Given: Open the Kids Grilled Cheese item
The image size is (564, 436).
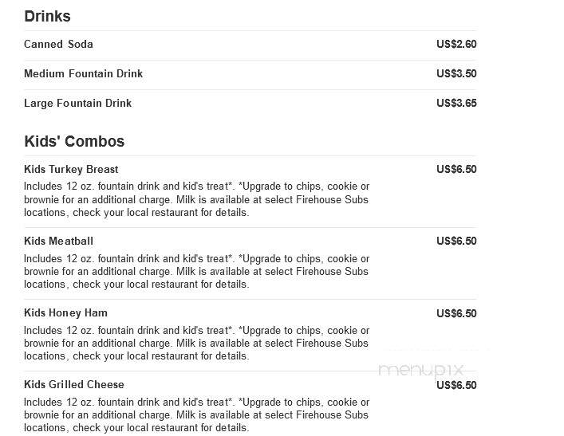Looking at the screenshot, I should (74, 385).
